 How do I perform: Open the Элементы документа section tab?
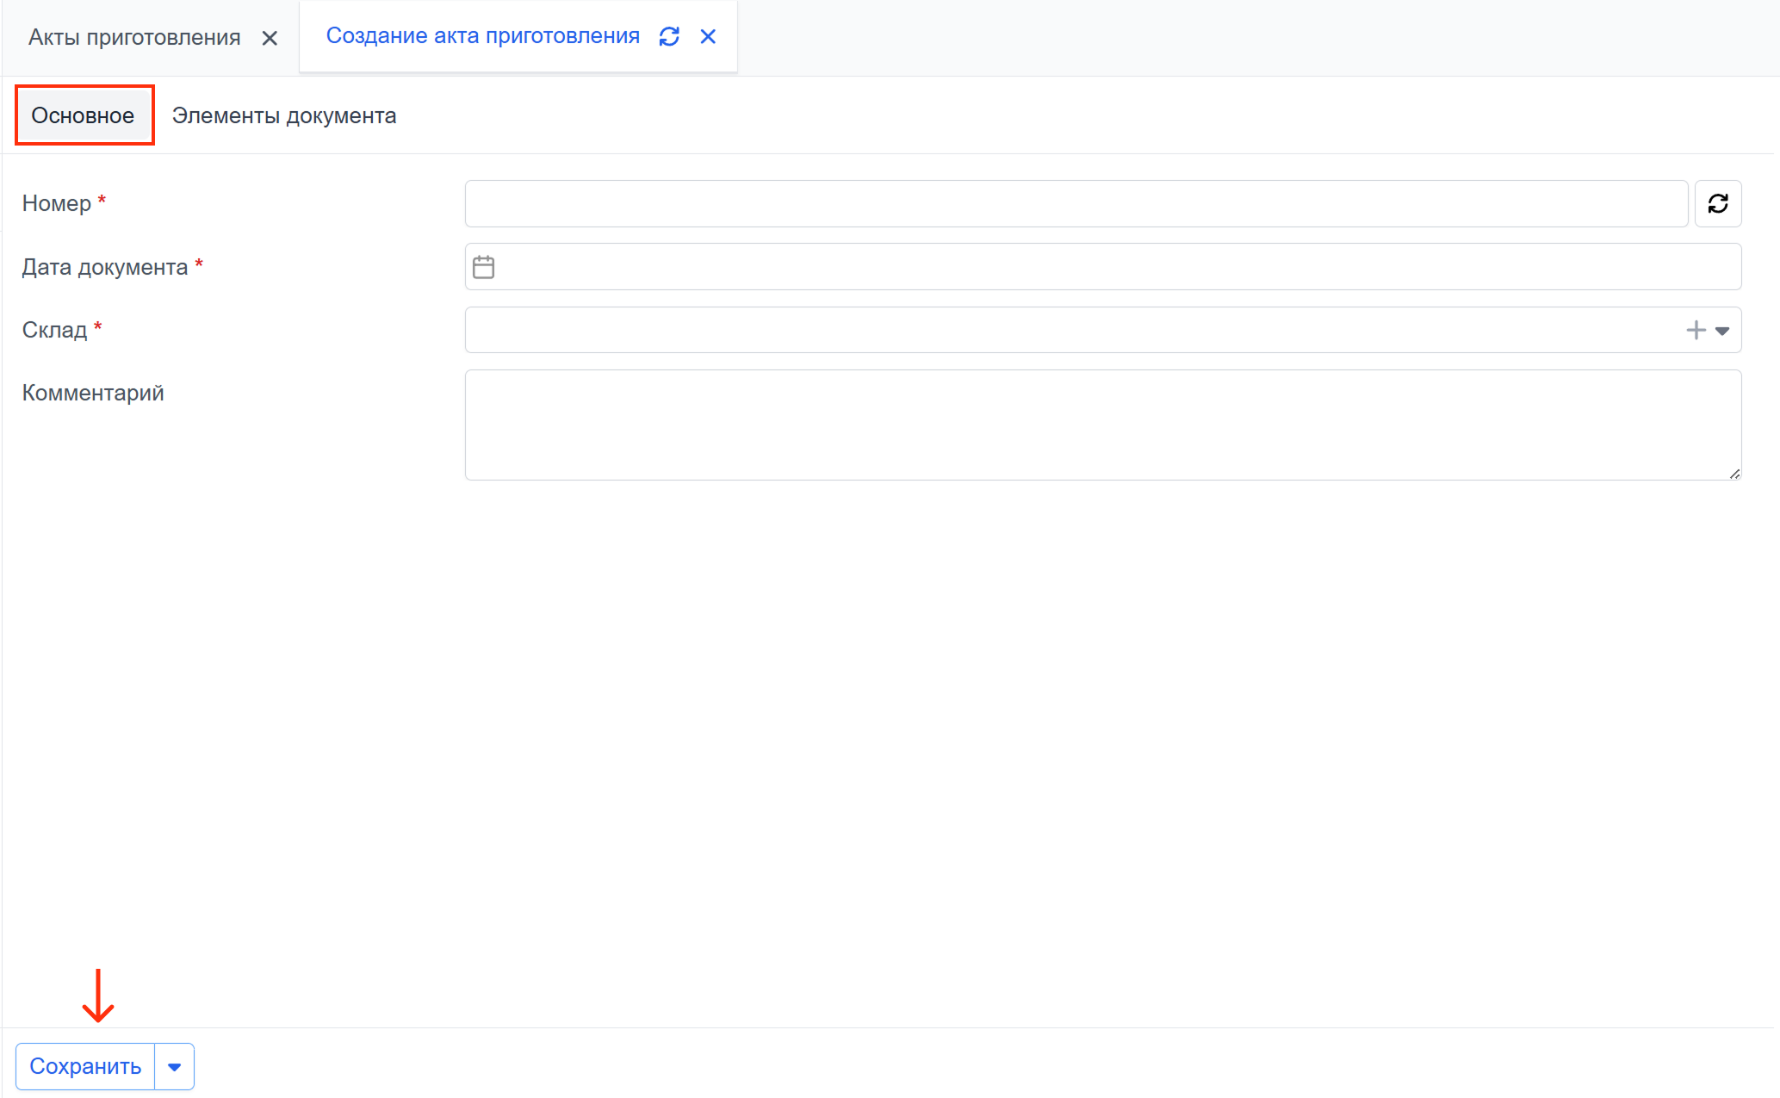pyautogui.click(x=284, y=115)
